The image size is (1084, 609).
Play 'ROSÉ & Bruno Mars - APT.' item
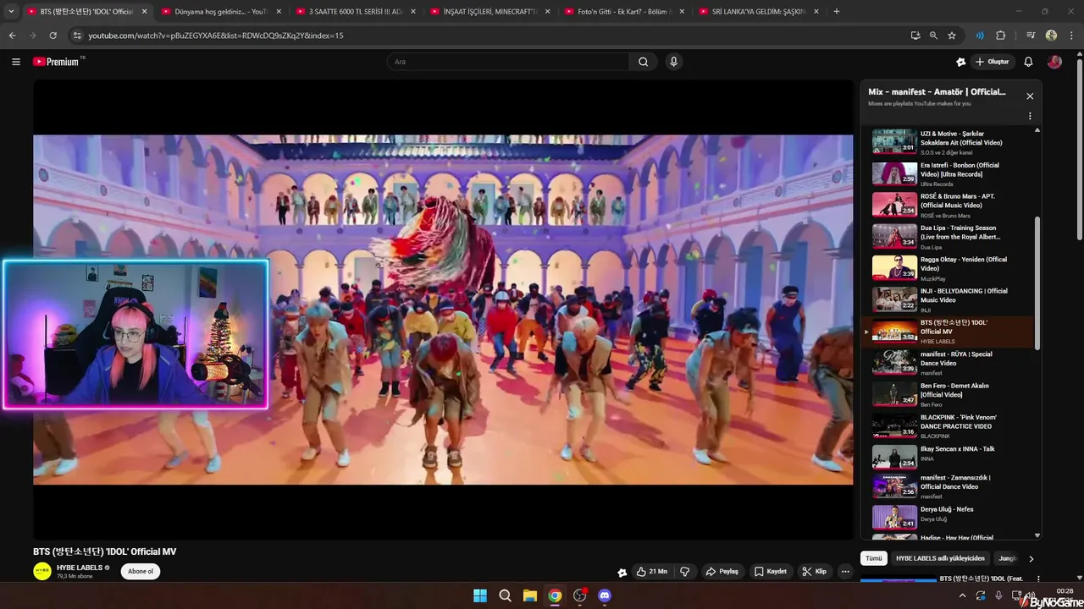(950, 205)
